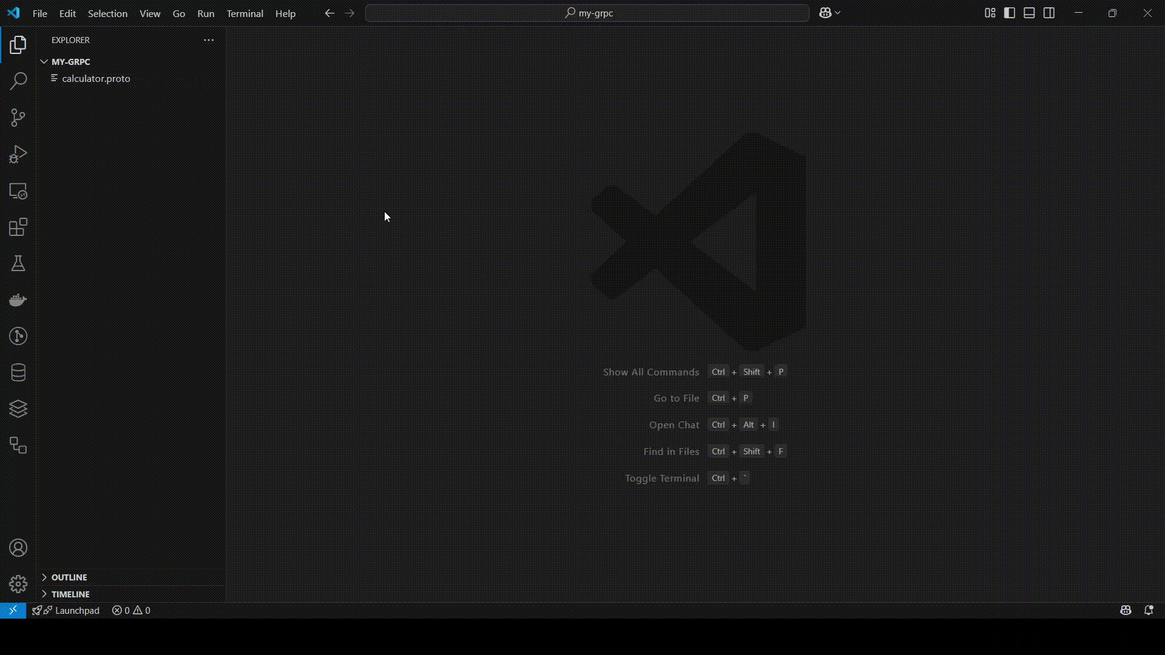Open Customize Layout icon
Image resolution: width=1165 pixels, height=655 pixels.
pyautogui.click(x=990, y=13)
